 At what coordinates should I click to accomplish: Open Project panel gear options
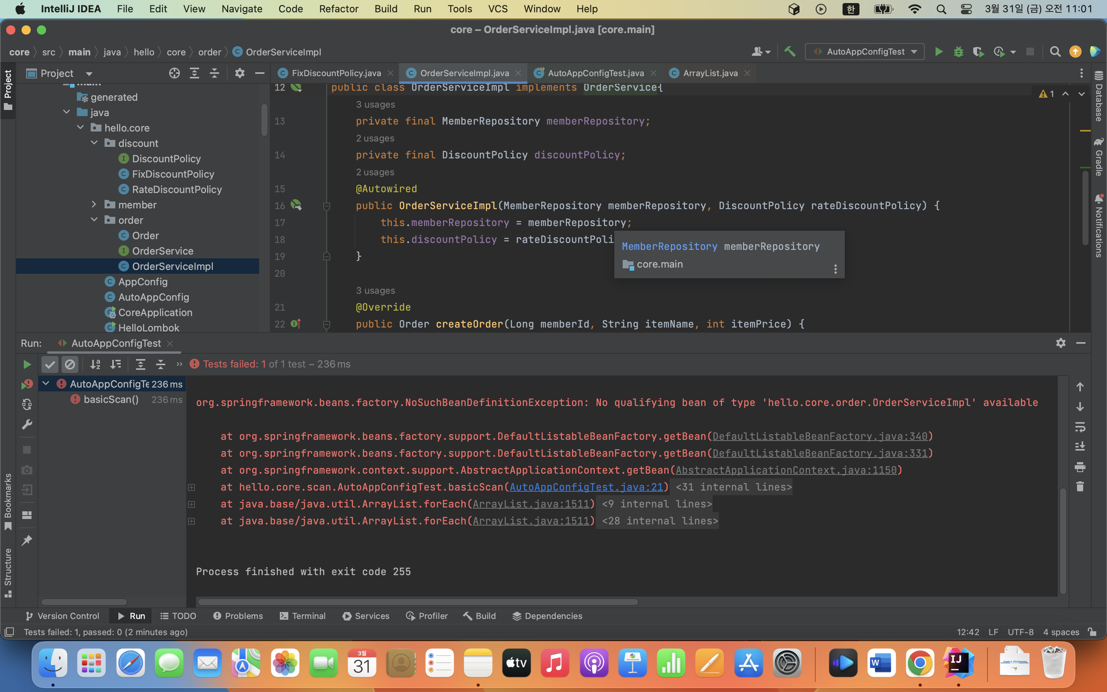coord(240,73)
